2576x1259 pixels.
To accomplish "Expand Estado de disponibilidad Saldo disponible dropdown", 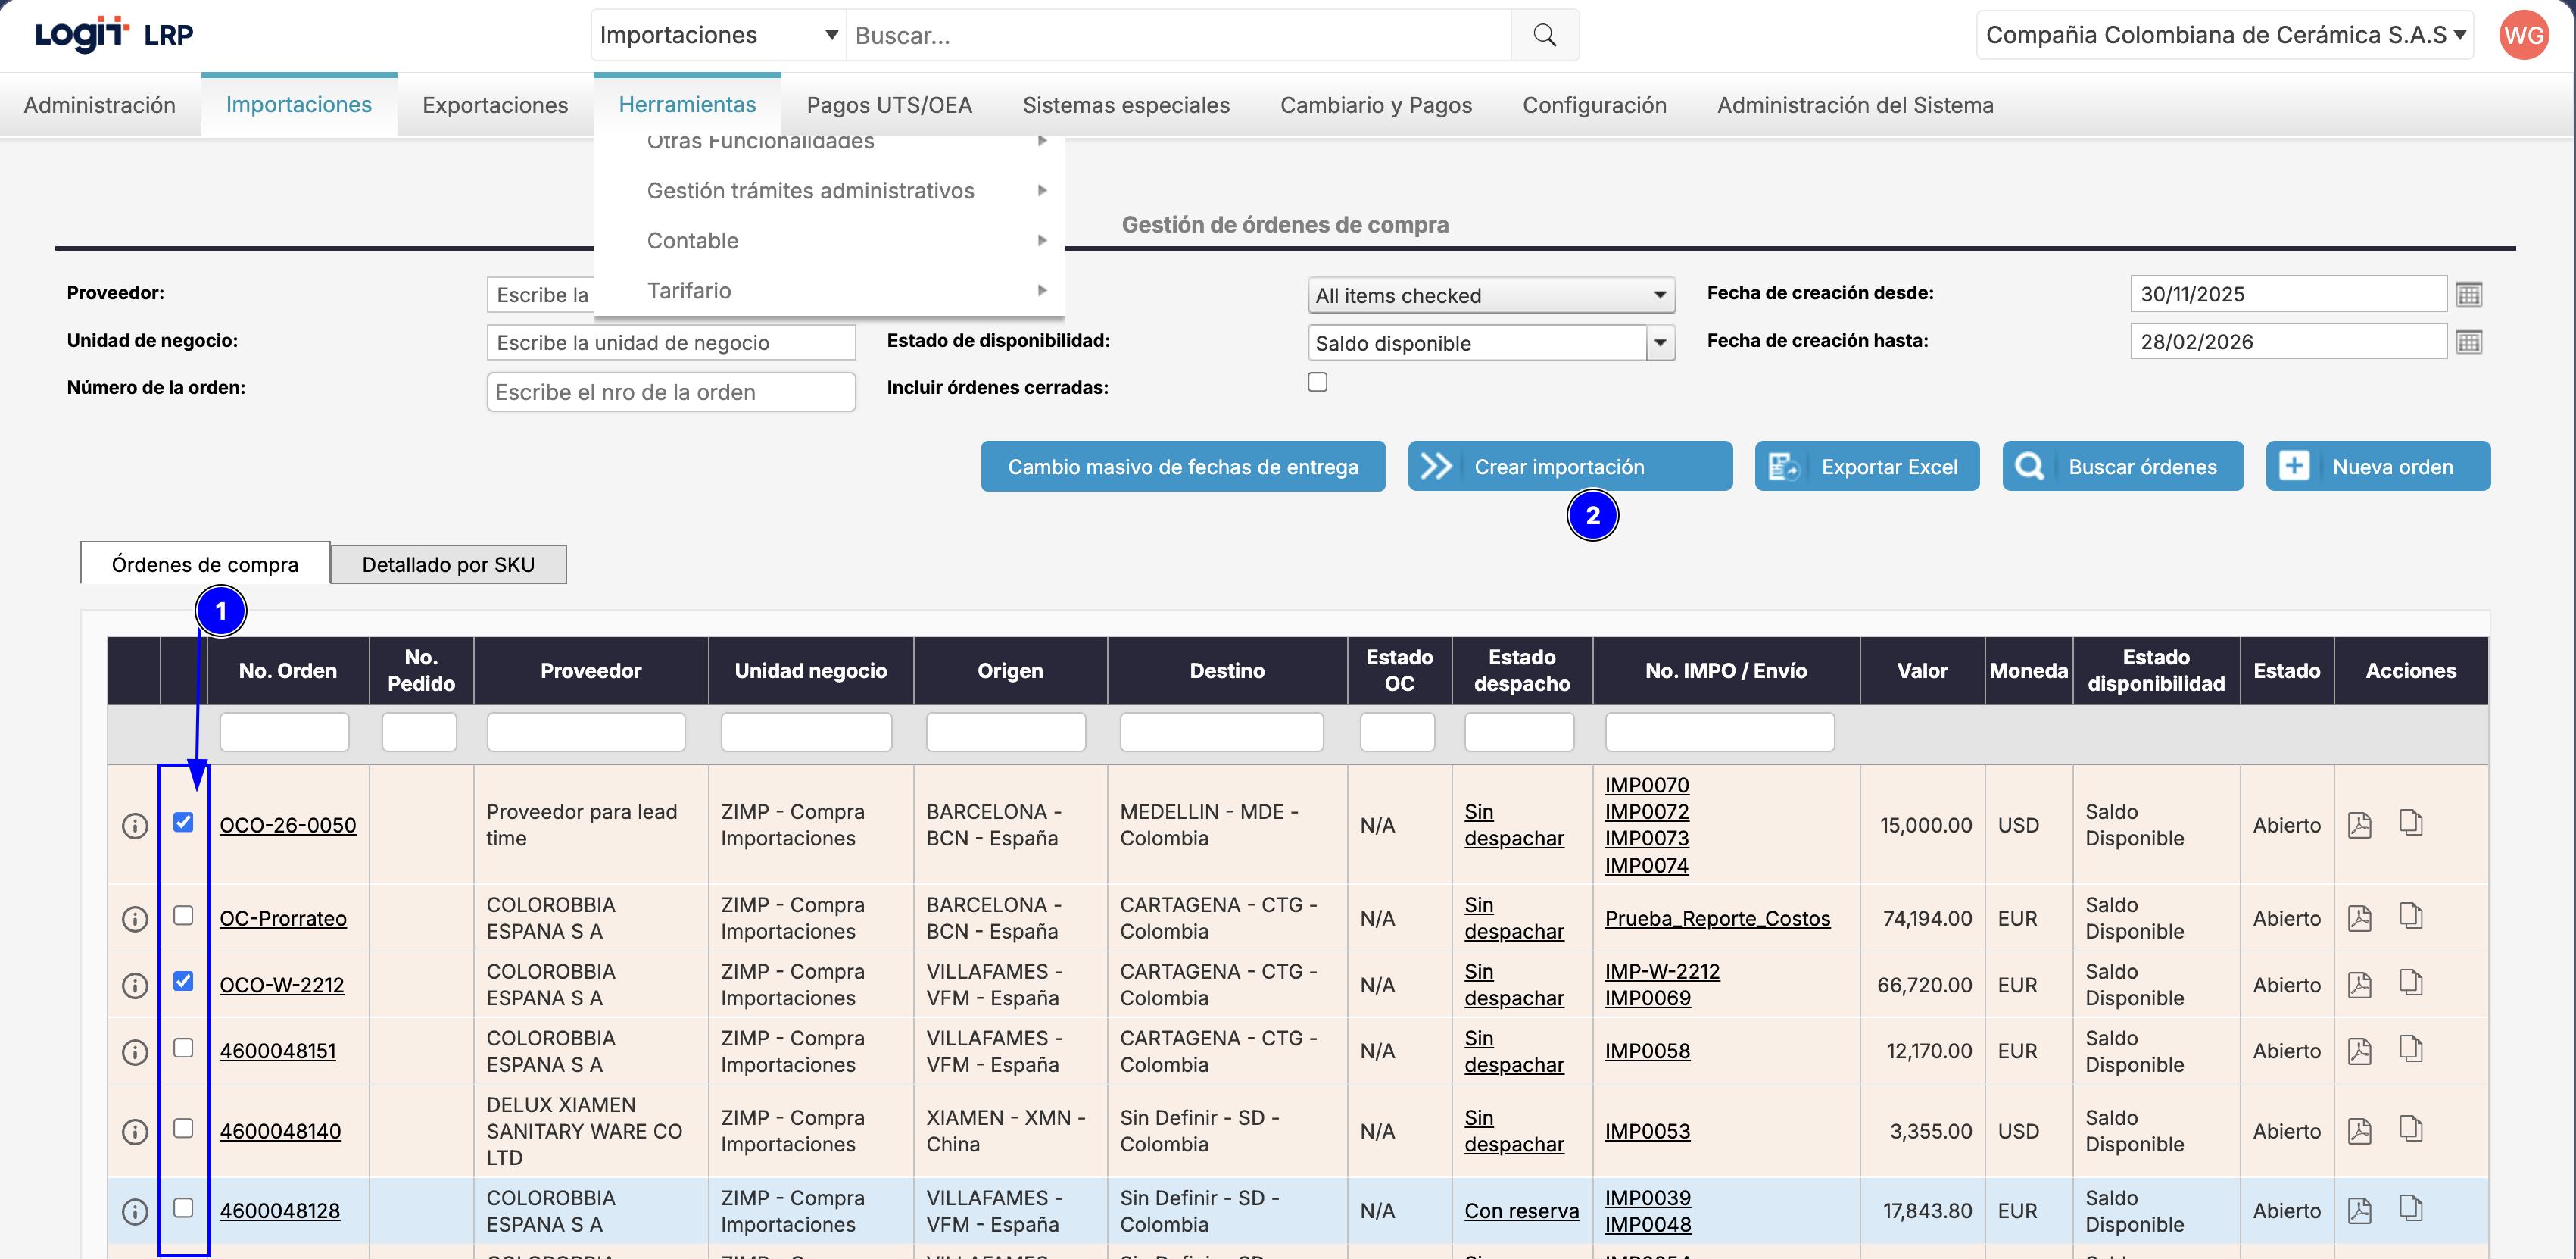I will (x=1659, y=343).
